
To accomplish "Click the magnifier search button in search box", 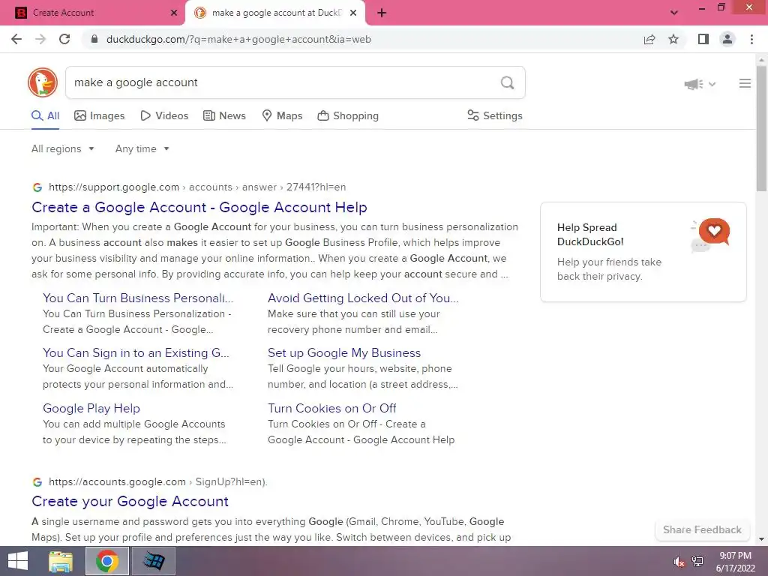I will tap(508, 82).
